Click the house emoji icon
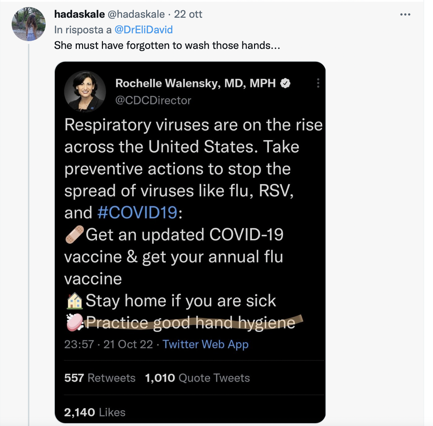Screen dimensions: 433x426 coord(75,301)
